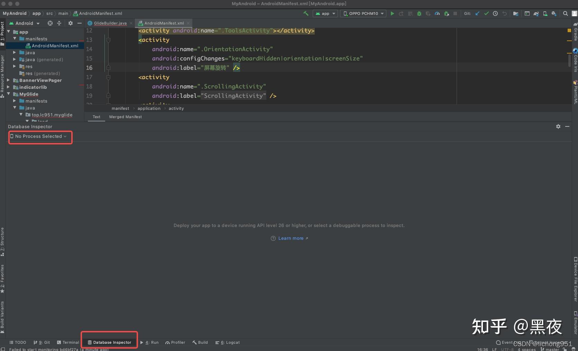This screenshot has width=578, height=351.
Task: Open Search everywhere magnifier icon
Action: point(565,13)
